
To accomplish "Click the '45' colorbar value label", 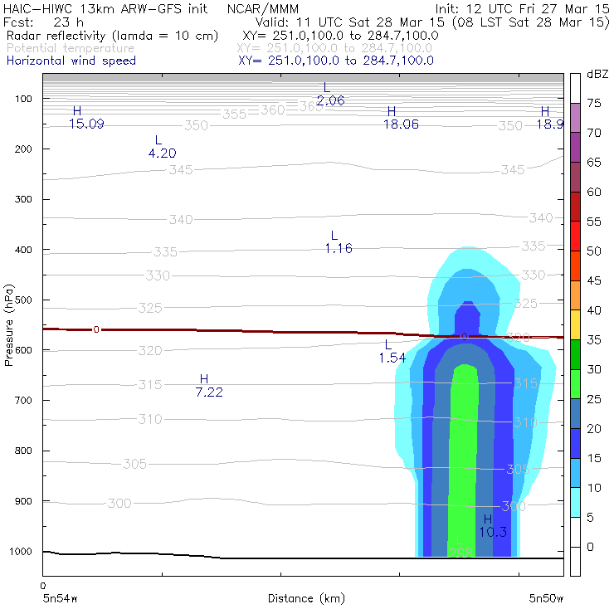I will coord(593,280).
